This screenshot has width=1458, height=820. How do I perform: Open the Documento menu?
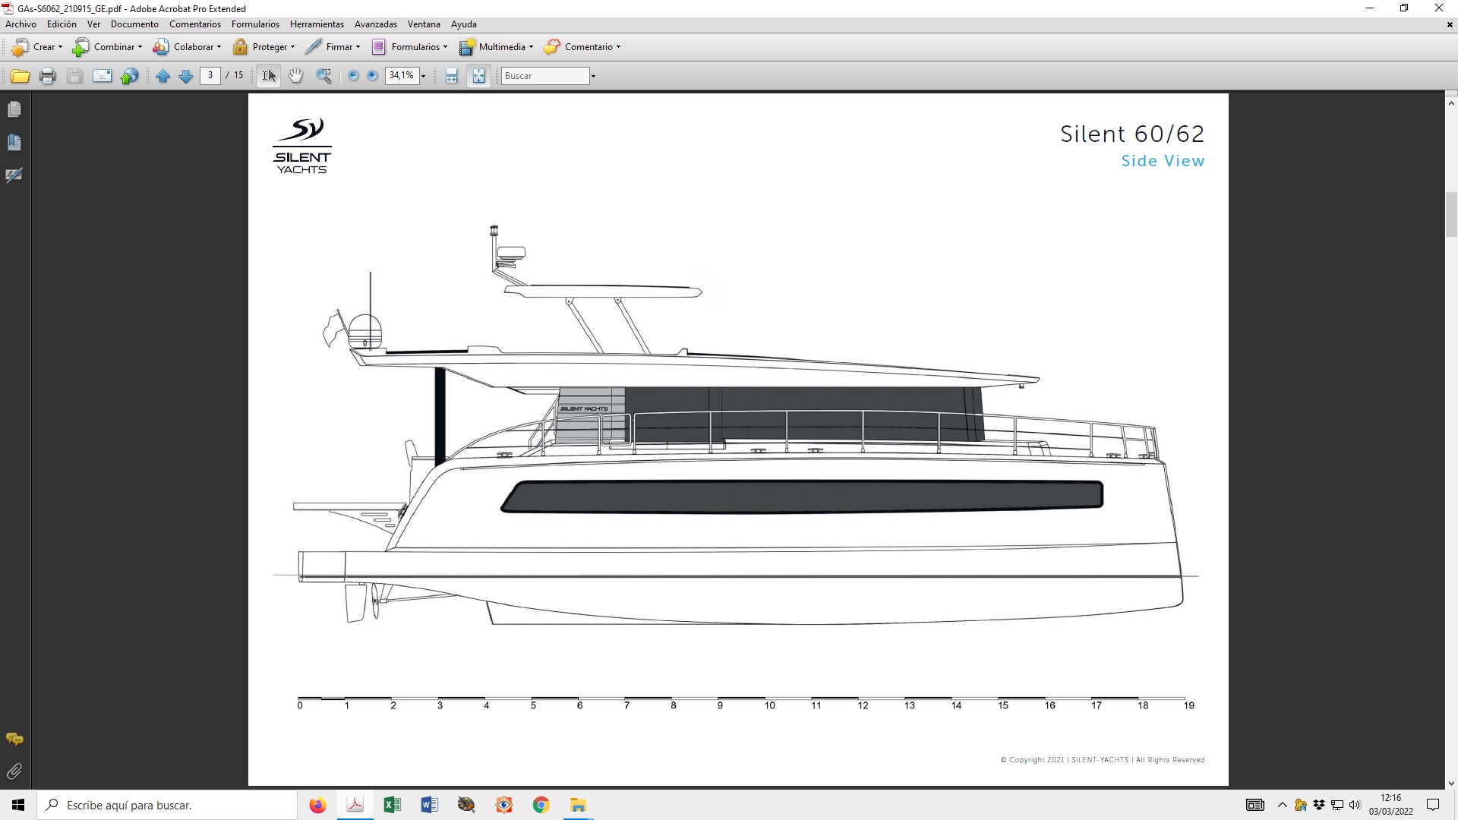pos(134,24)
